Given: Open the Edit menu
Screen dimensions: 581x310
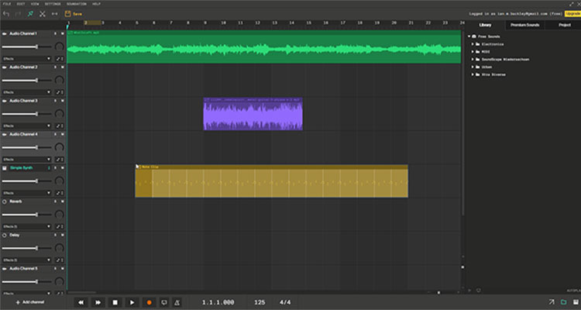Looking at the screenshot, I should (x=21, y=4).
